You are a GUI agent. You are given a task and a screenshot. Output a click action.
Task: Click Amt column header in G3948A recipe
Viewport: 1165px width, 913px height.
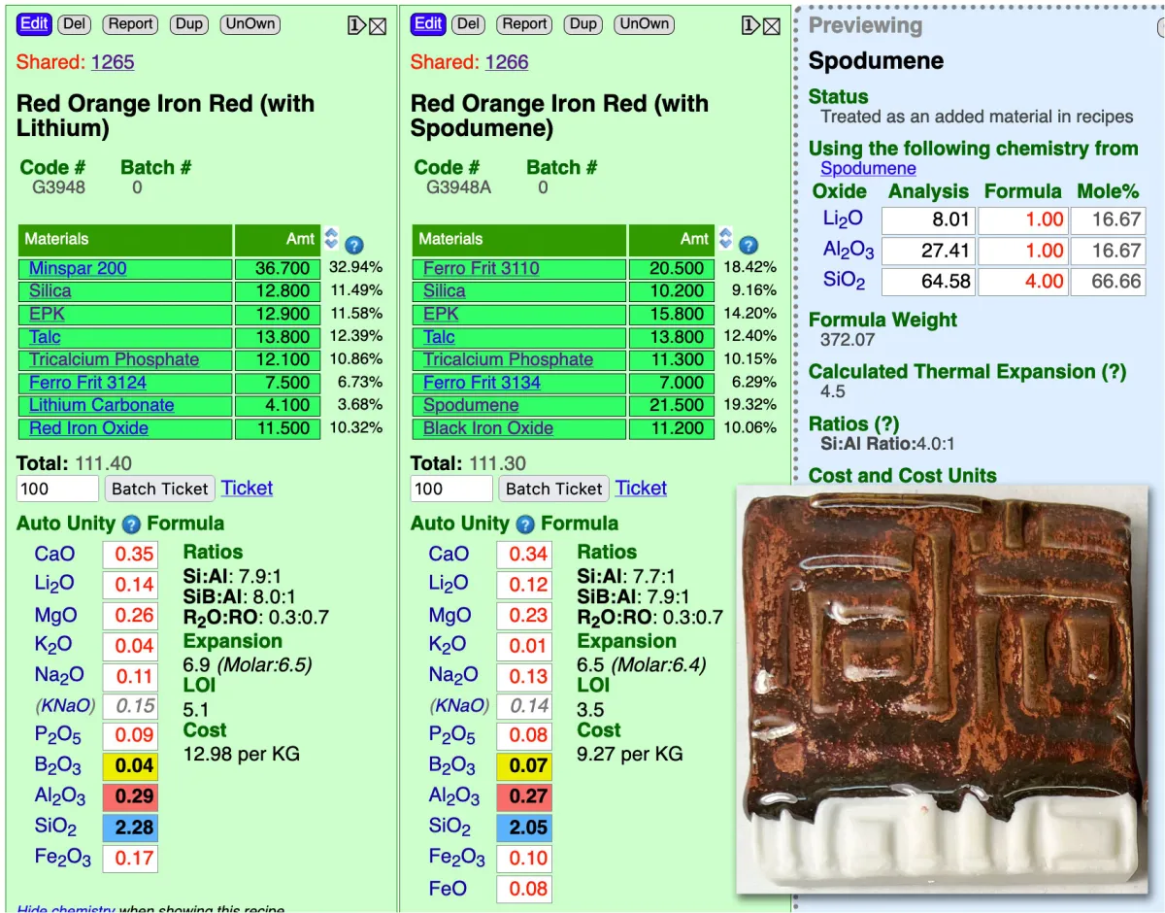672,239
